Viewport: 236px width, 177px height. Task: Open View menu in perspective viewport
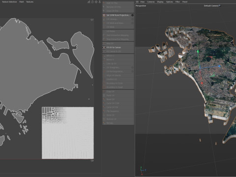(142, 2)
